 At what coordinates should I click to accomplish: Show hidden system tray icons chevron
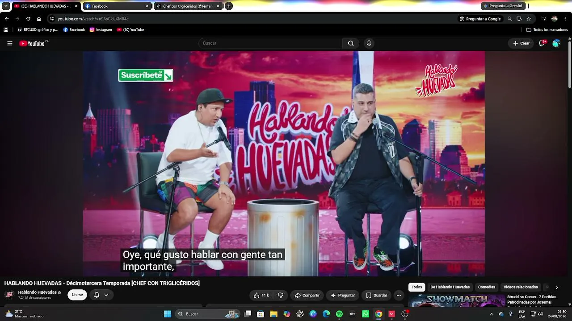[491, 314]
